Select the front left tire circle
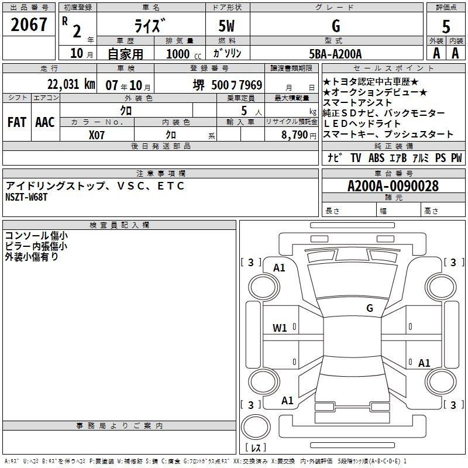The width and height of the screenshot is (468, 468). point(264,288)
